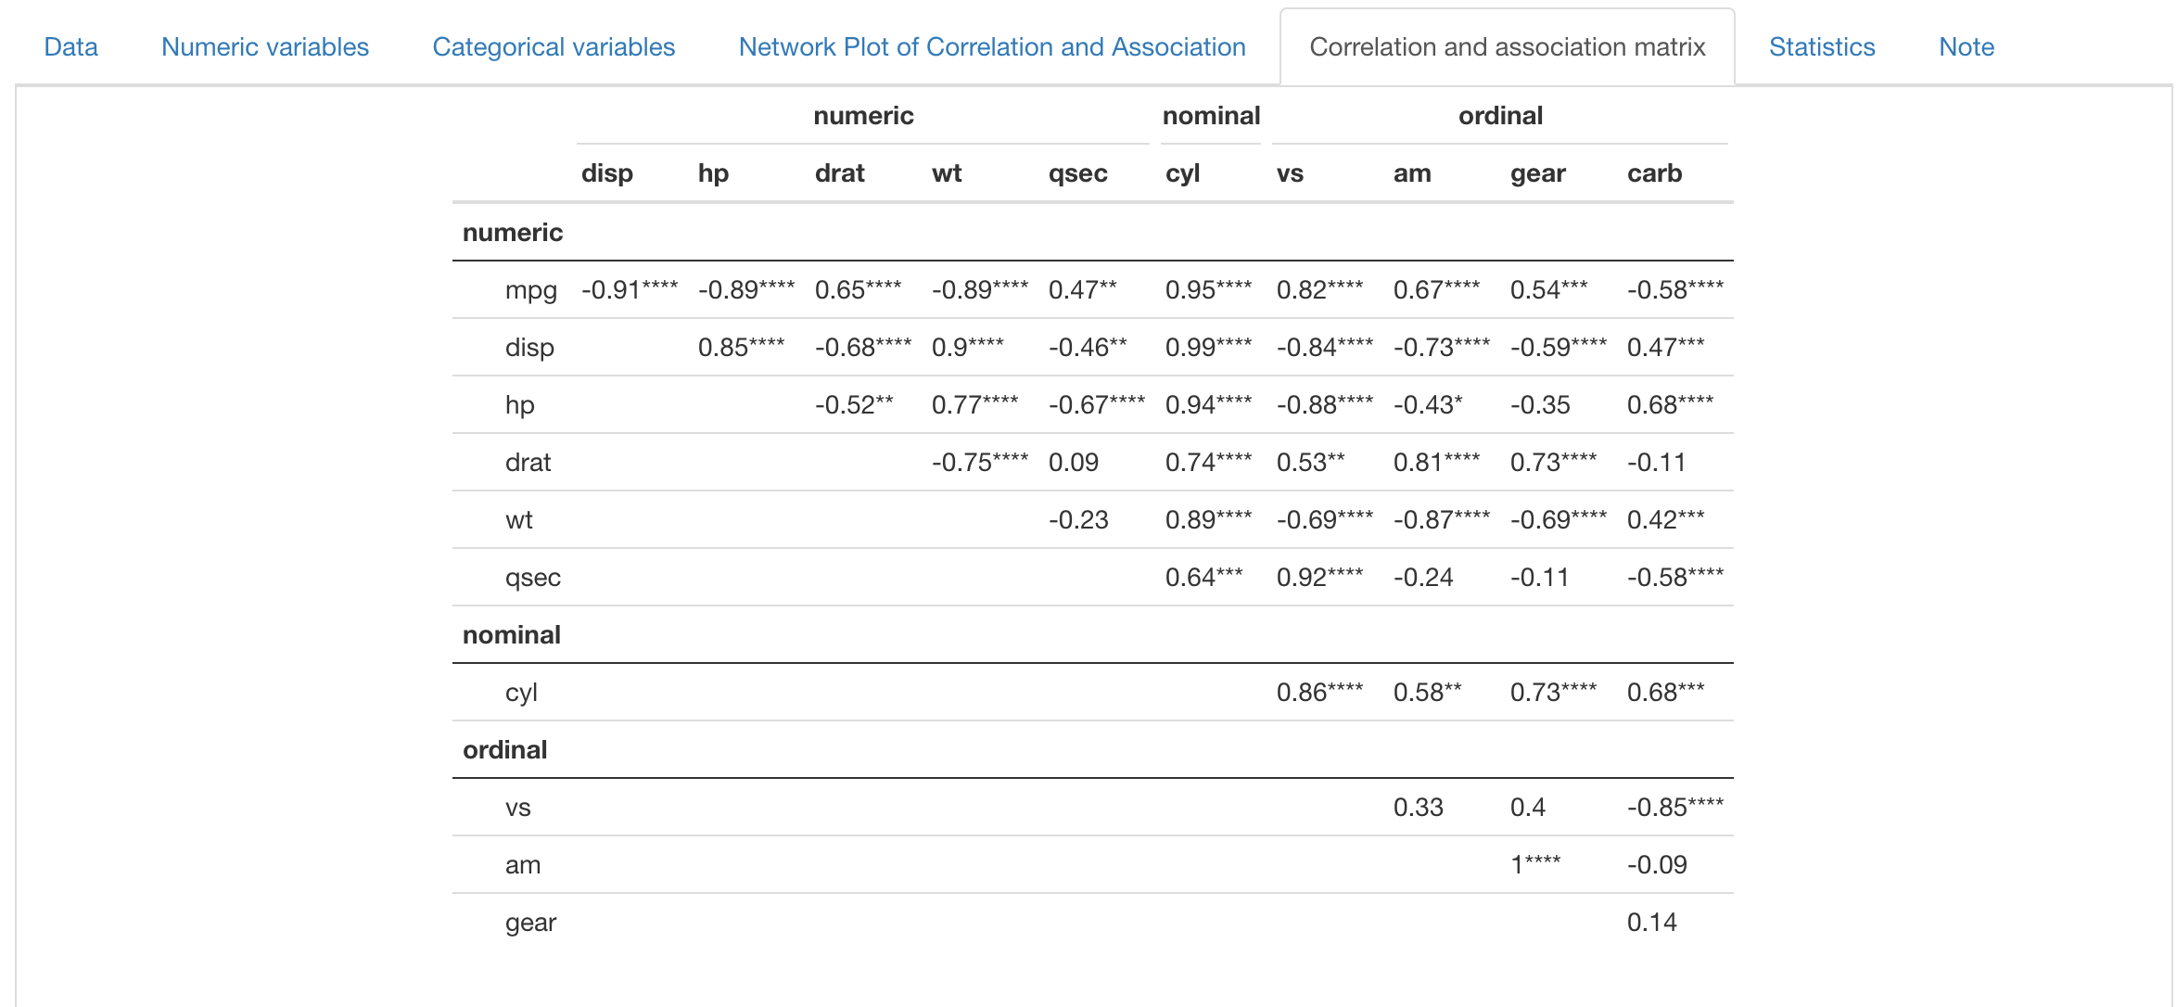Click the am-gear correlation value 1****
The width and height of the screenshot is (2177, 1007).
click(x=1535, y=865)
